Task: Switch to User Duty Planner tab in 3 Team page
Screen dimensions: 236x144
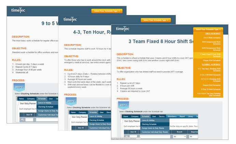Action: click(132, 121)
